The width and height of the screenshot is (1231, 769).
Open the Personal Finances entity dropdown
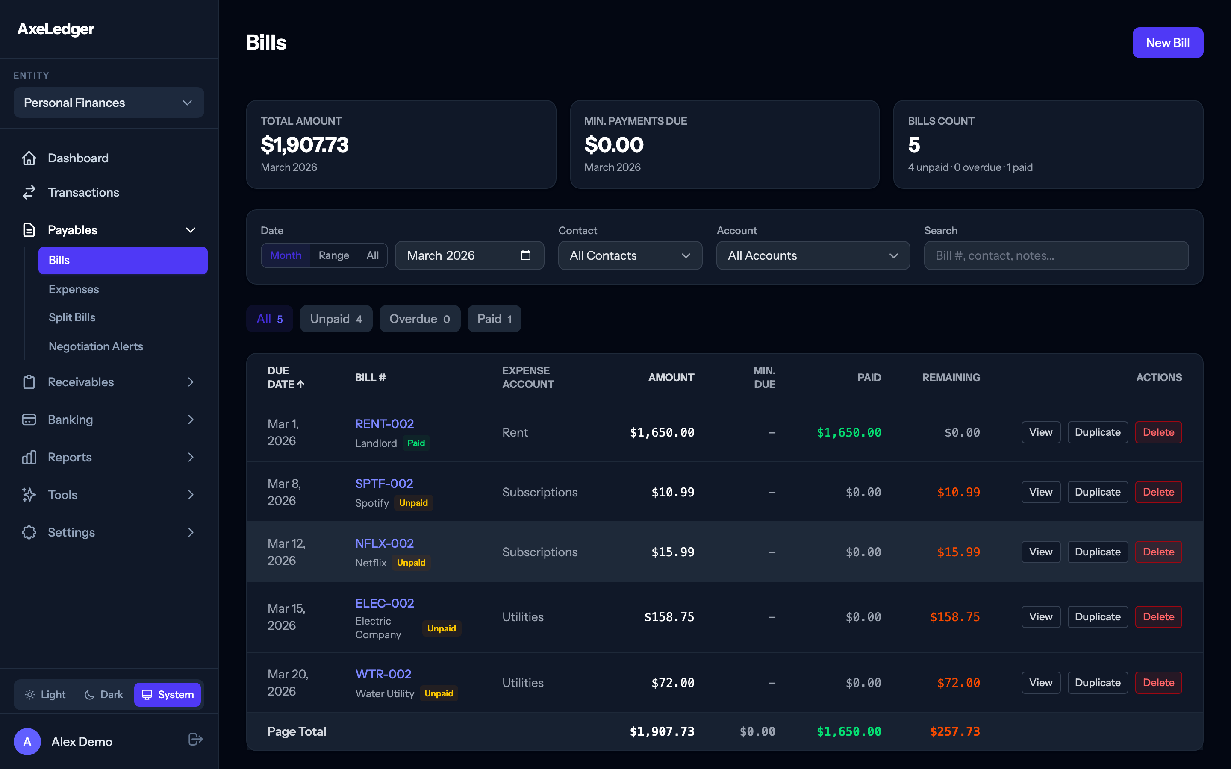(x=108, y=102)
